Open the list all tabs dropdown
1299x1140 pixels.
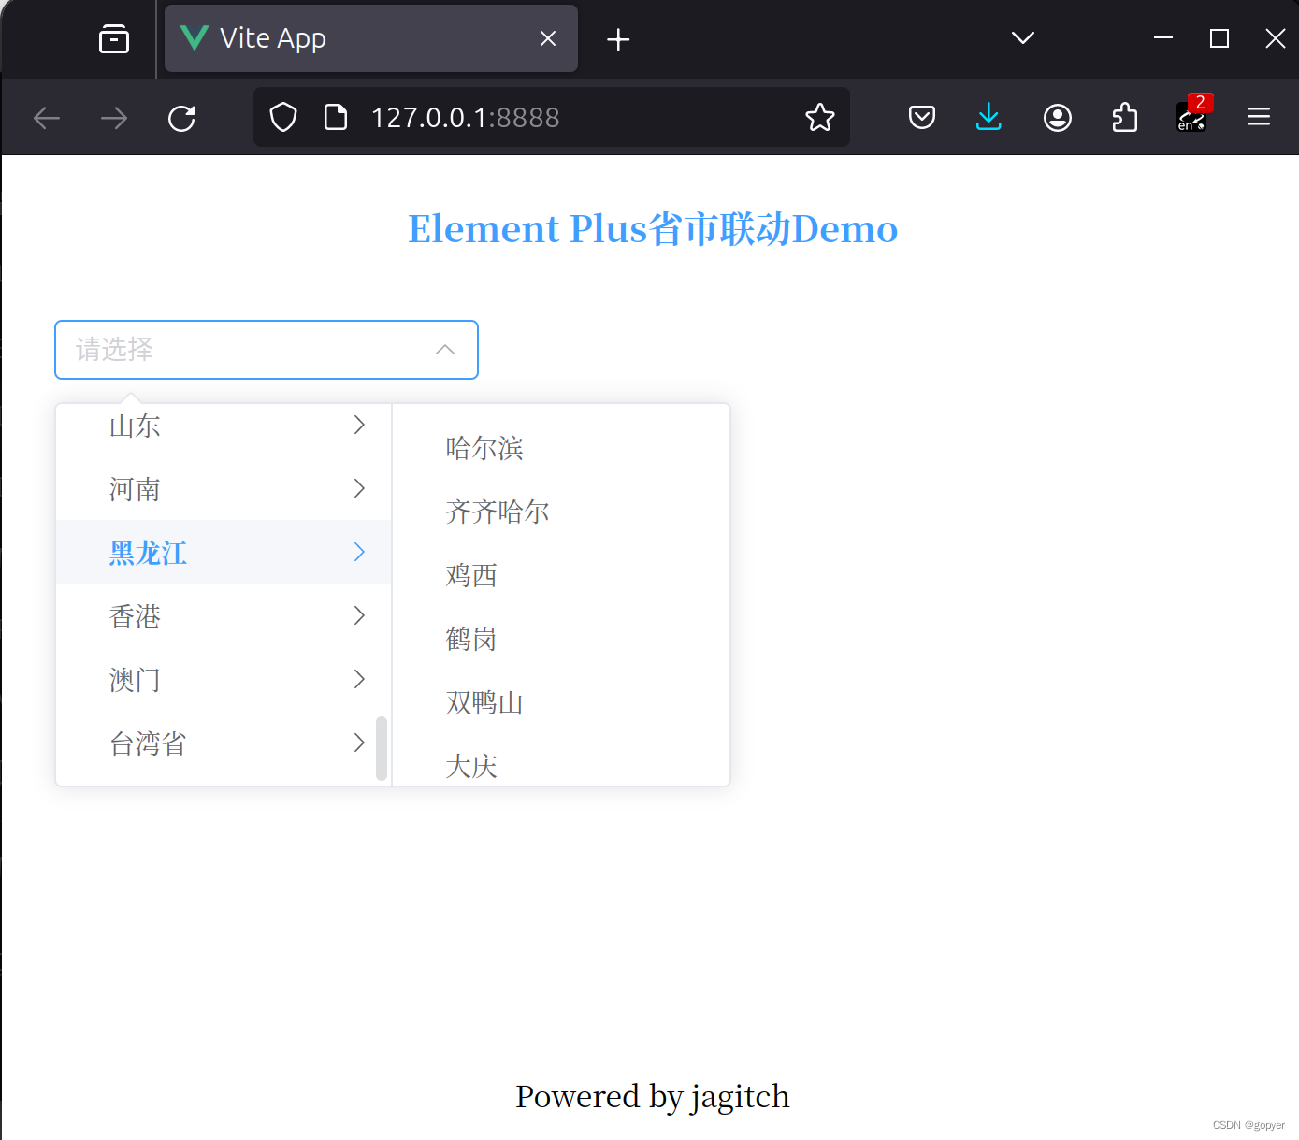coord(1023,38)
